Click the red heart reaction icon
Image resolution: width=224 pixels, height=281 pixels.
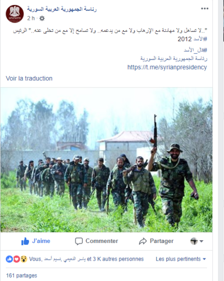coord(16,259)
